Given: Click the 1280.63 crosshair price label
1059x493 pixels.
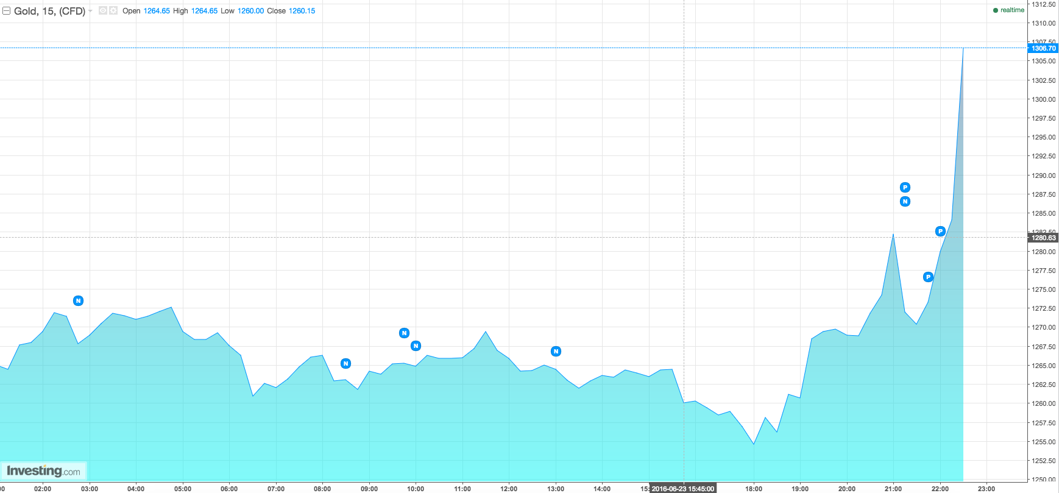Looking at the screenshot, I should tap(1043, 238).
